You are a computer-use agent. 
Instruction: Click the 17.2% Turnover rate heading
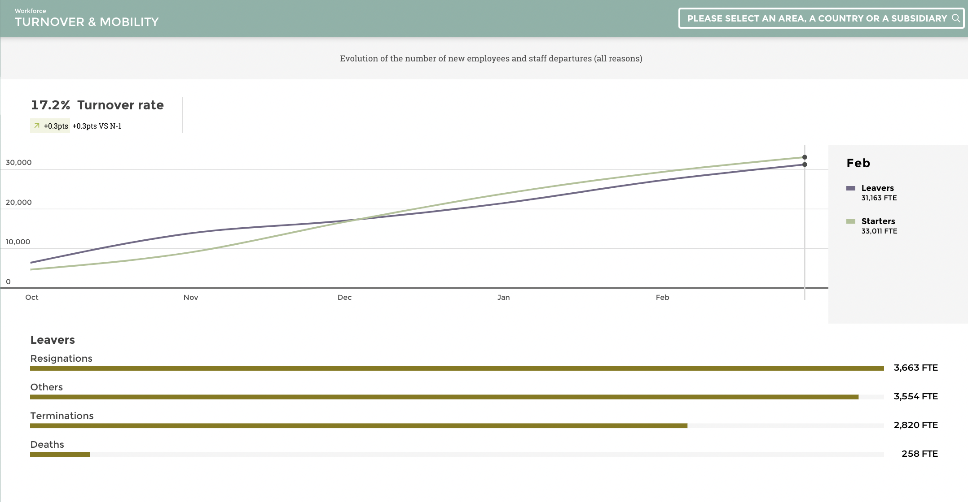pos(97,105)
